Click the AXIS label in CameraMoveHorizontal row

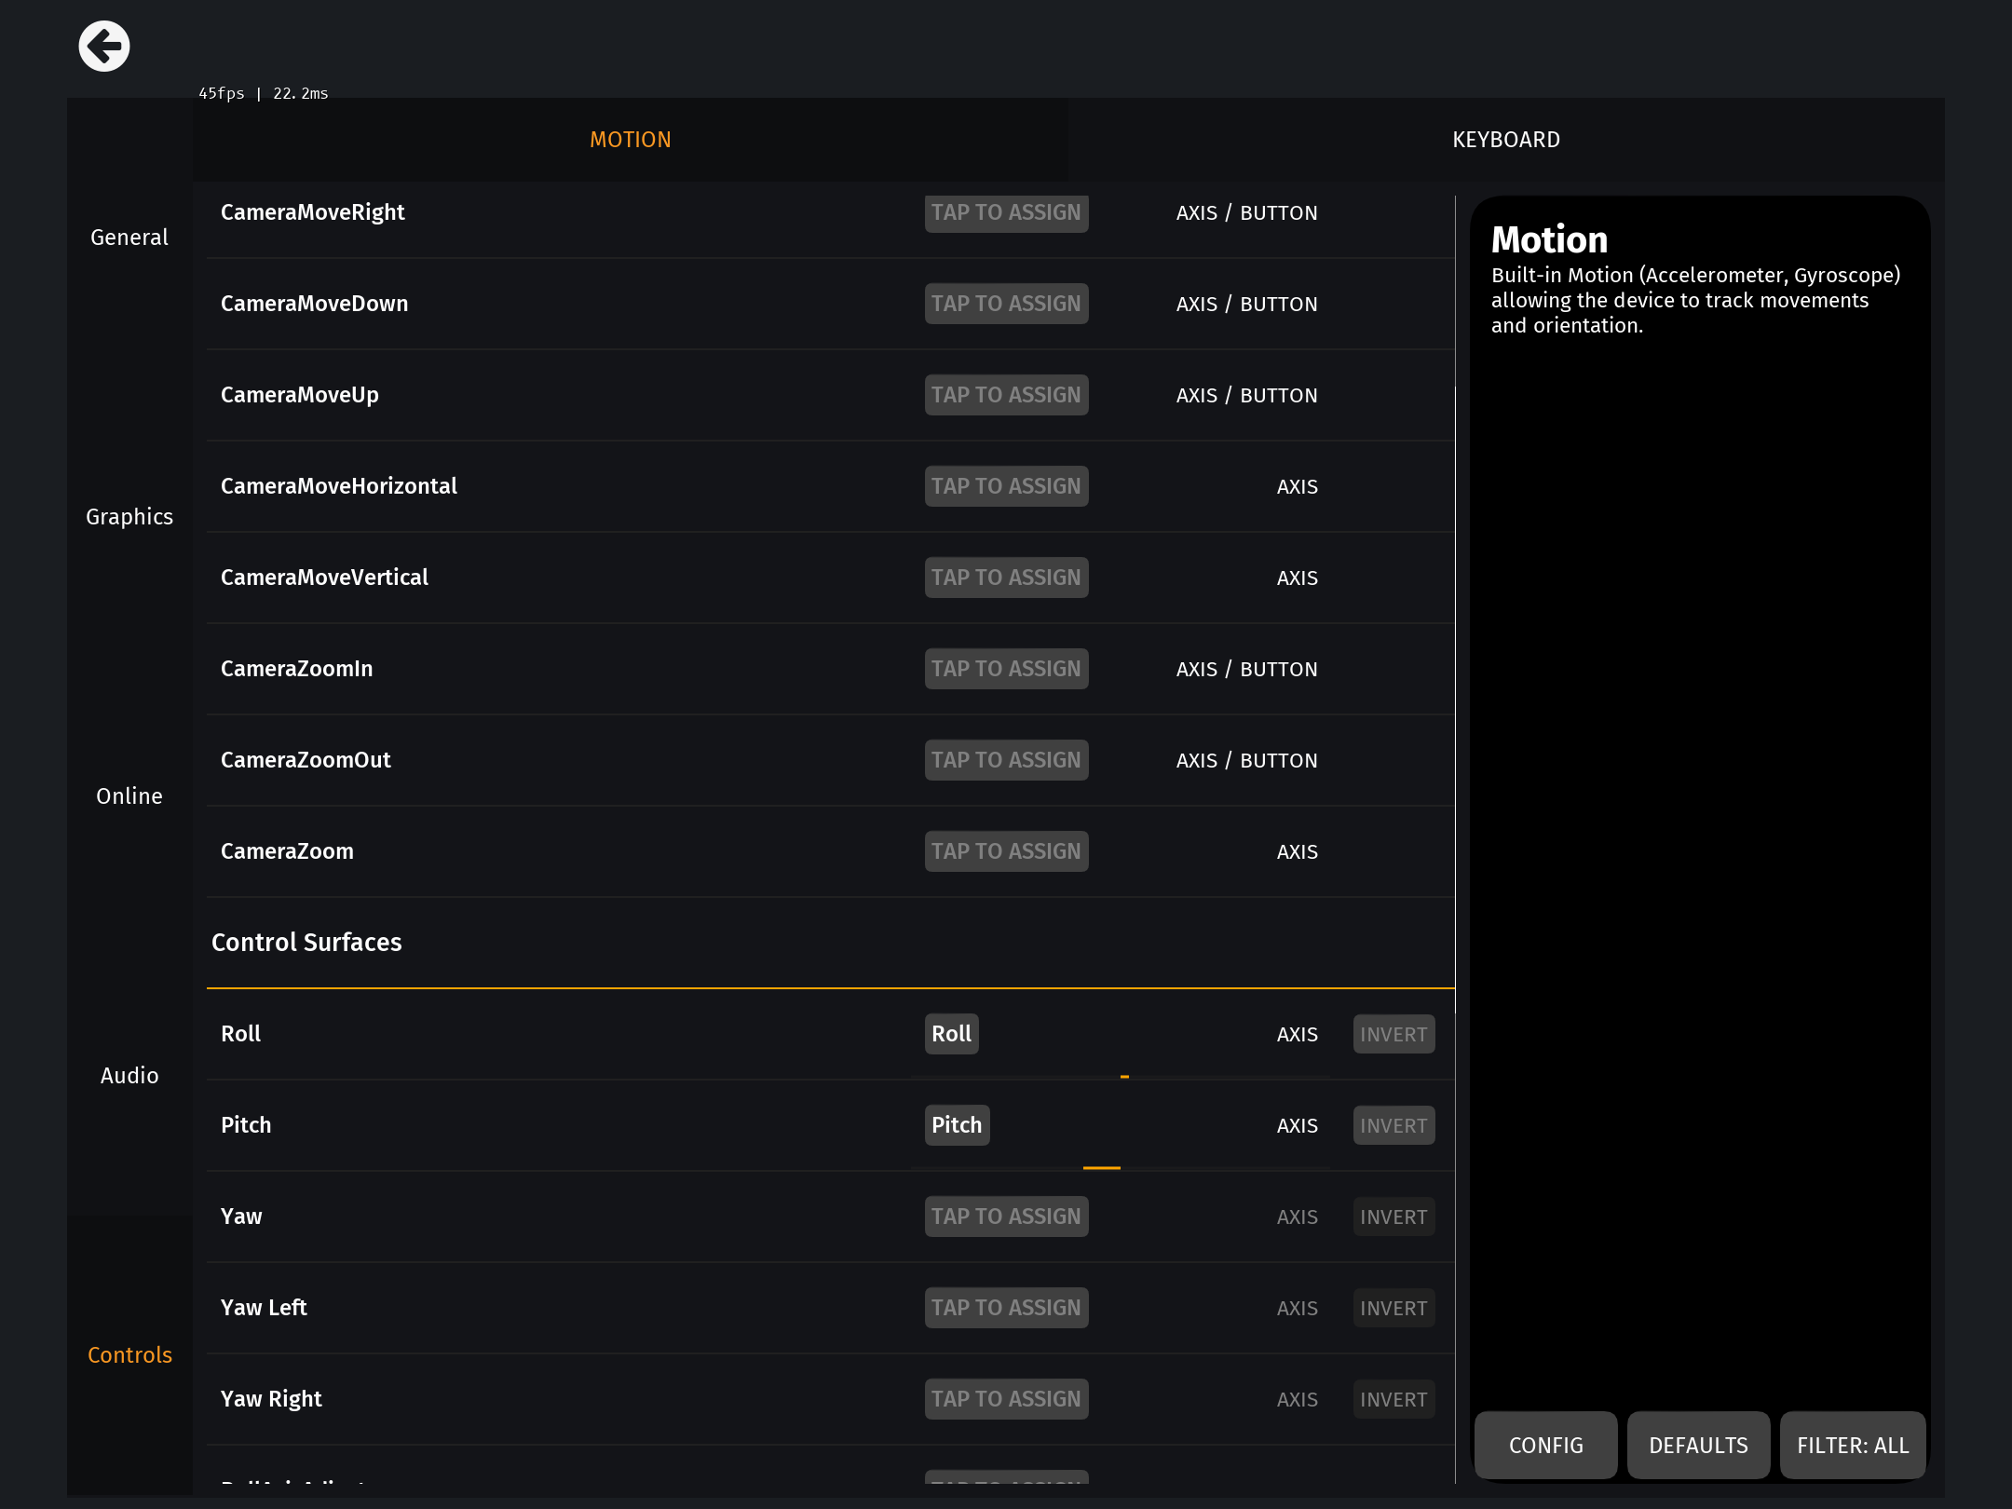(1298, 486)
